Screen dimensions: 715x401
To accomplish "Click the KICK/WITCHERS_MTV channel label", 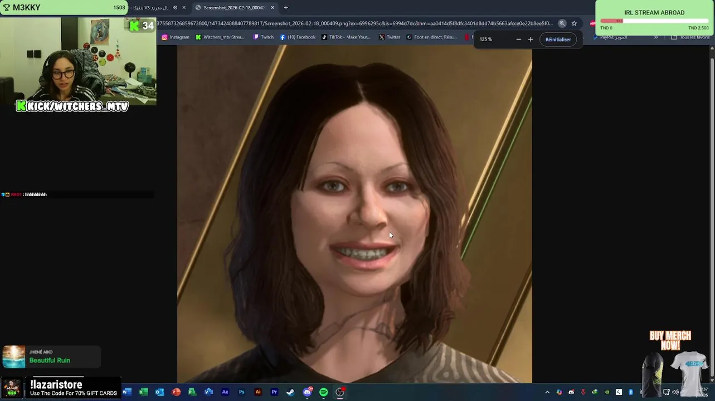I will point(72,106).
